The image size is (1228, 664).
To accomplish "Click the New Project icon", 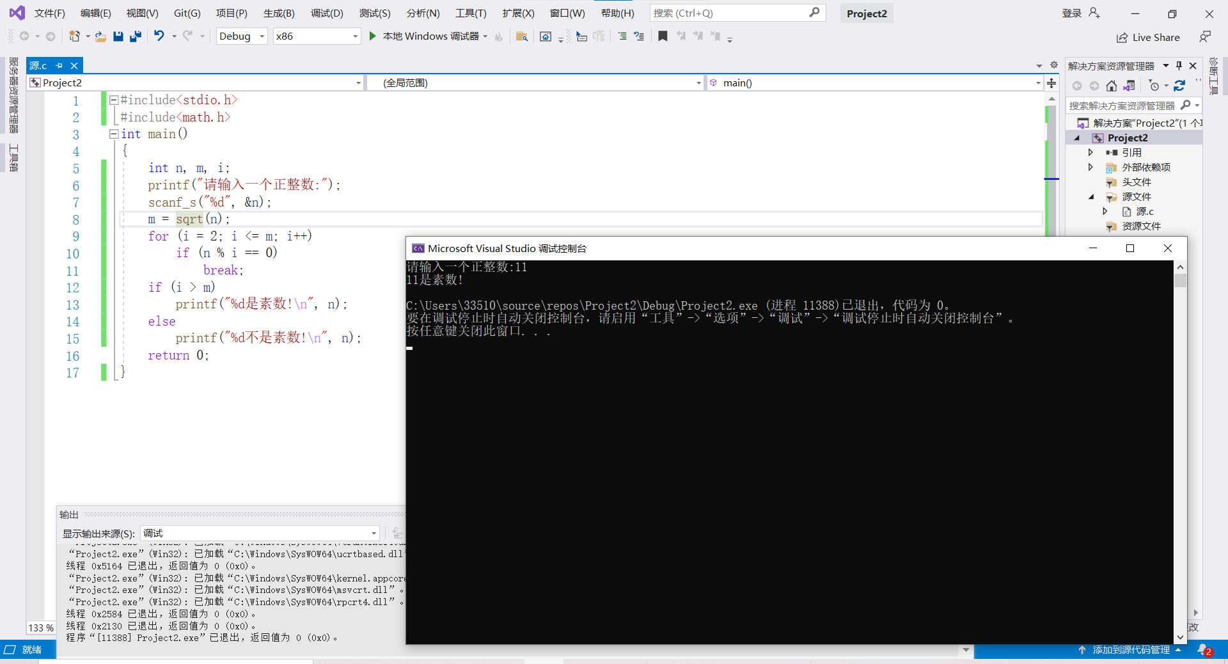I will coord(75,36).
